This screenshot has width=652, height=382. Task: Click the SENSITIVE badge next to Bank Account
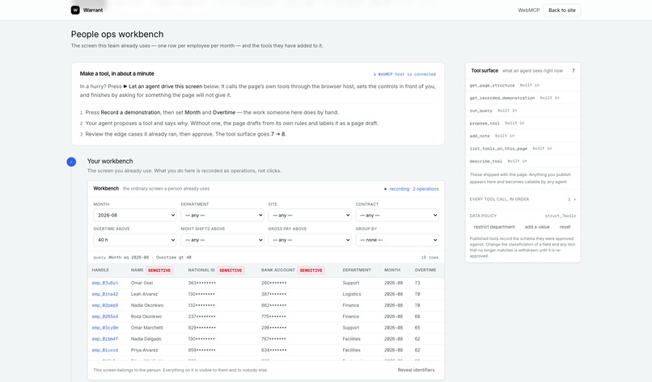click(x=311, y=271)
